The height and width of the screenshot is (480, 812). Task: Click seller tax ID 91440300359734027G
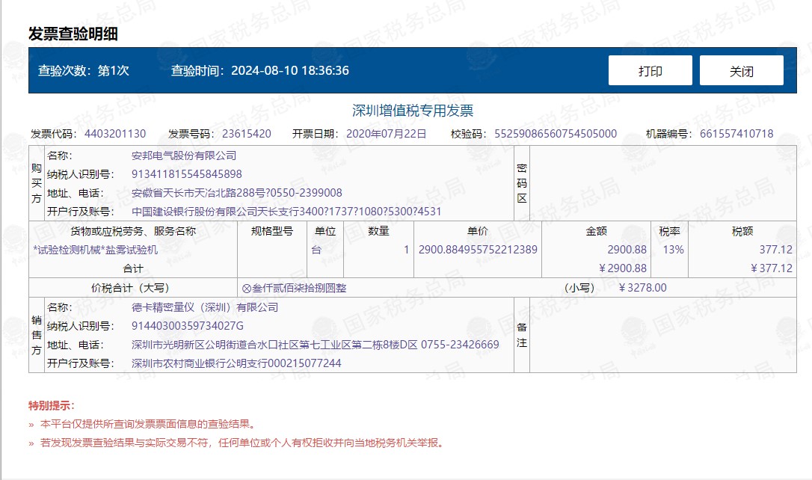[188, 326]
